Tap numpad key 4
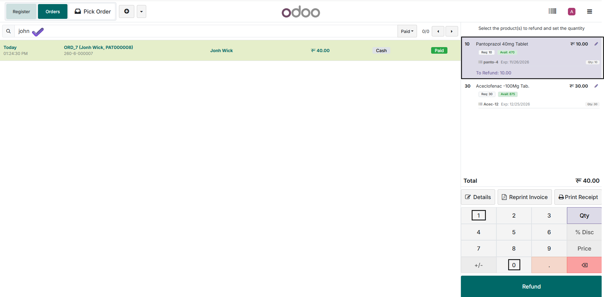The width and height of the screenshot is (604, 297). [478, 232]
